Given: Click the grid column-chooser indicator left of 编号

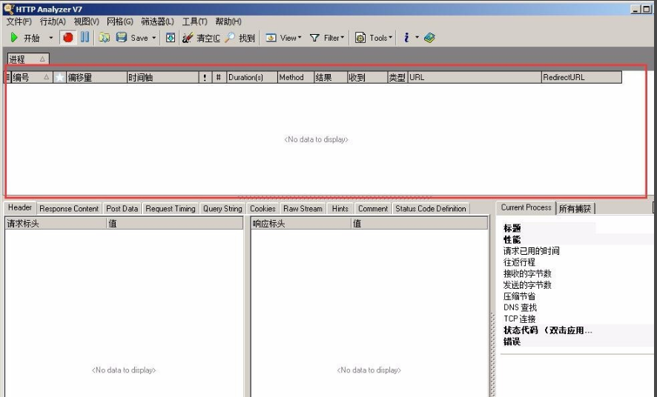Looking at the screenshot, I should [x=8, y=77].
